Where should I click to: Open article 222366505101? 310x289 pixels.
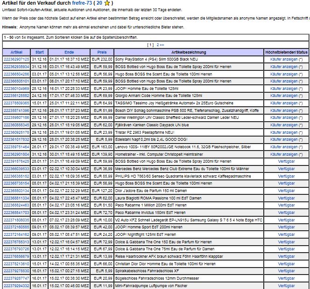tap(16, 81)
